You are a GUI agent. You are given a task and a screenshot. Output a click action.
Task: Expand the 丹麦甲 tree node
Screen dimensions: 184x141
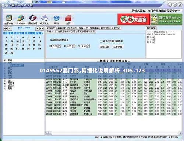click(5, 83)
